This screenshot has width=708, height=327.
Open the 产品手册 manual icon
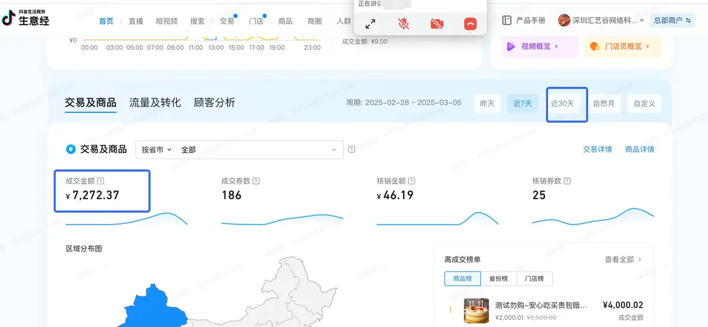pos(507,21)
